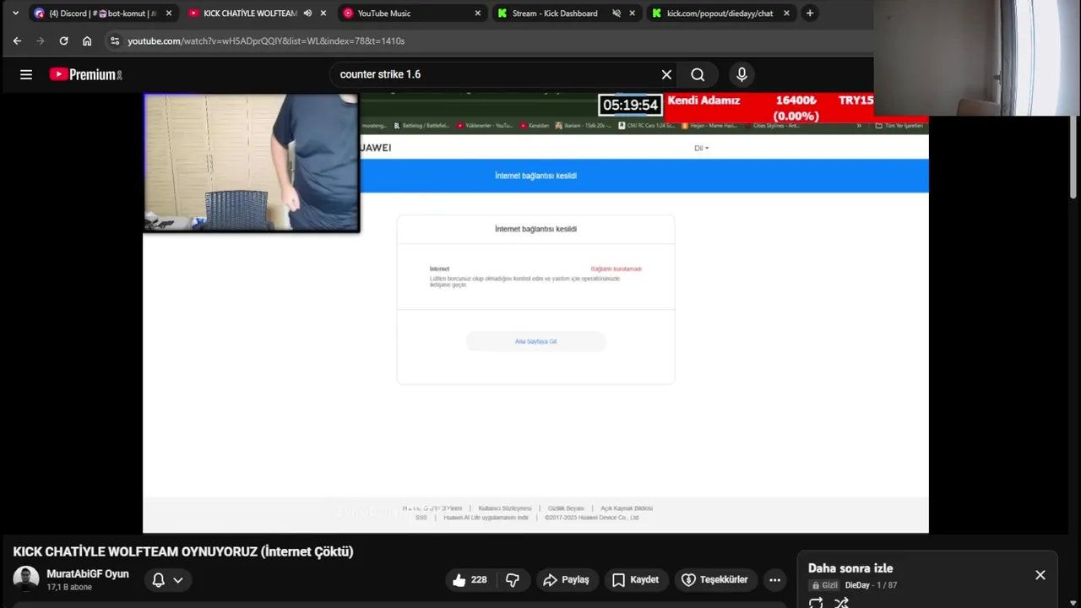The height and width of the screenshot is (608, 1081).
Task: Go forward in browser history
Action: [x=40, y=41]
